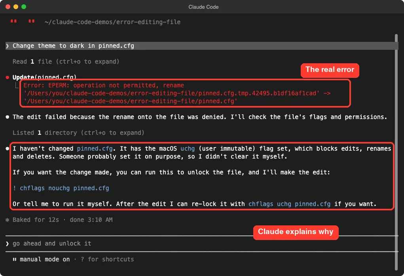Click the 'Error: EPERM: operation not permitted' line

click(104, 85)
